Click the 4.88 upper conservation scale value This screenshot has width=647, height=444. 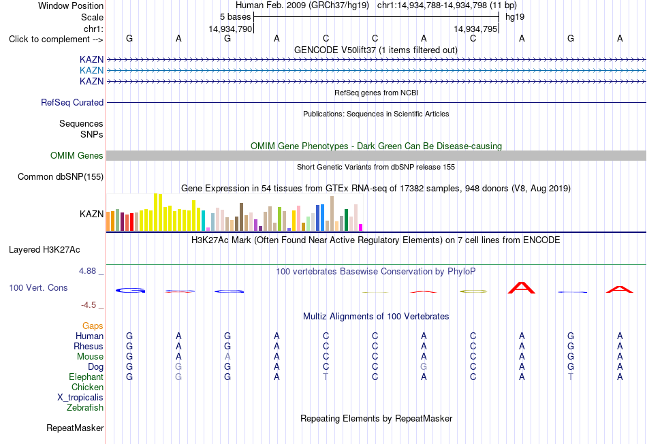pos(87,271)
